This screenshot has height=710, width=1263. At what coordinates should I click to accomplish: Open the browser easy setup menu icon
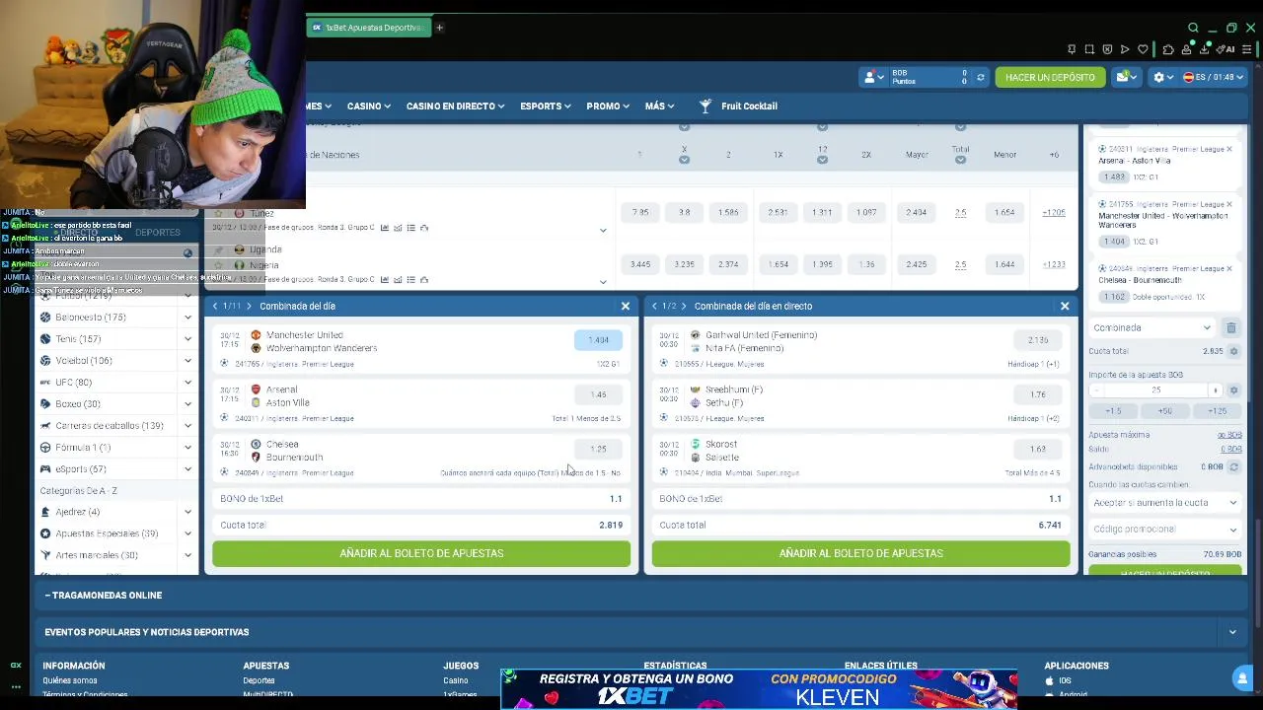click(1247, 49)
